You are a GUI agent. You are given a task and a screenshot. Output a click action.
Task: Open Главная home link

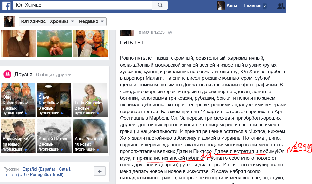[253, 5]
